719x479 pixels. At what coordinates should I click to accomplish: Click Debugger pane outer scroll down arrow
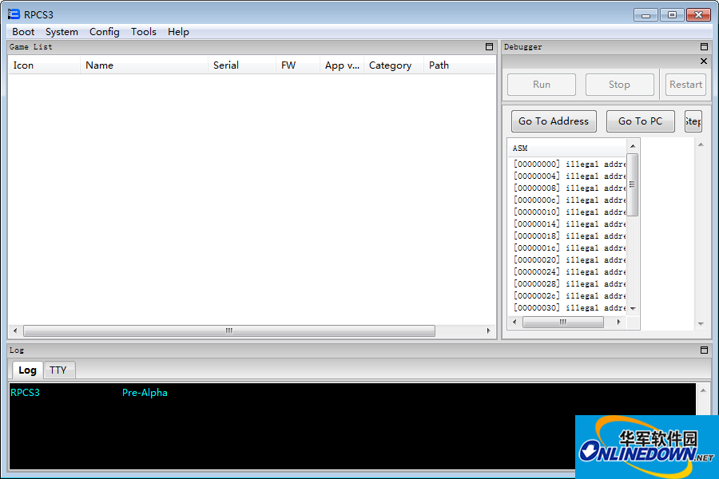coord(701,324)
